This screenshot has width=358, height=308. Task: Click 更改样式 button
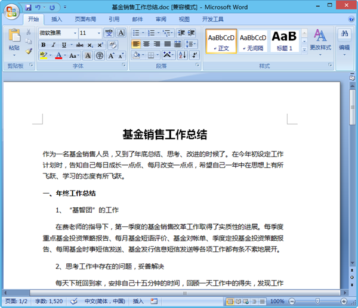tap(320, 42)
